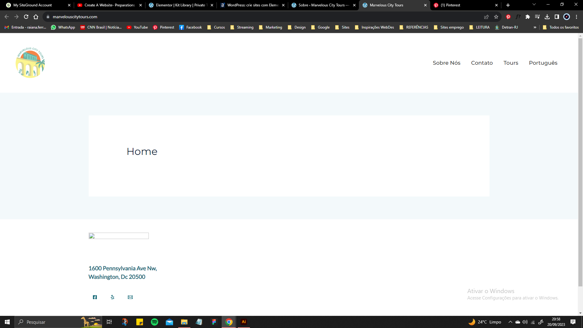Click the Marvelous City Tours logo

(x=30, y=63)
